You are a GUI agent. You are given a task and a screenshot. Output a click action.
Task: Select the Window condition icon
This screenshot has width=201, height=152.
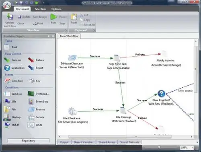click(x=7, y=94)
